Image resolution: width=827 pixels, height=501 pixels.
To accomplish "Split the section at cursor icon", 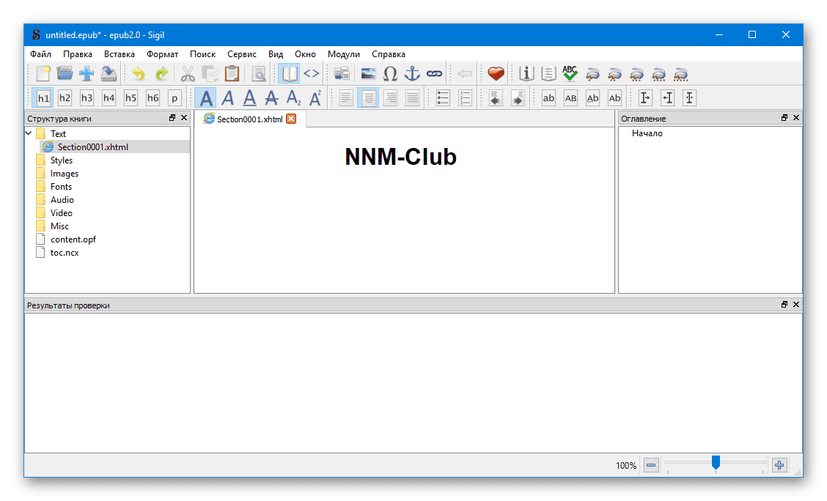I will coord(342,74).
